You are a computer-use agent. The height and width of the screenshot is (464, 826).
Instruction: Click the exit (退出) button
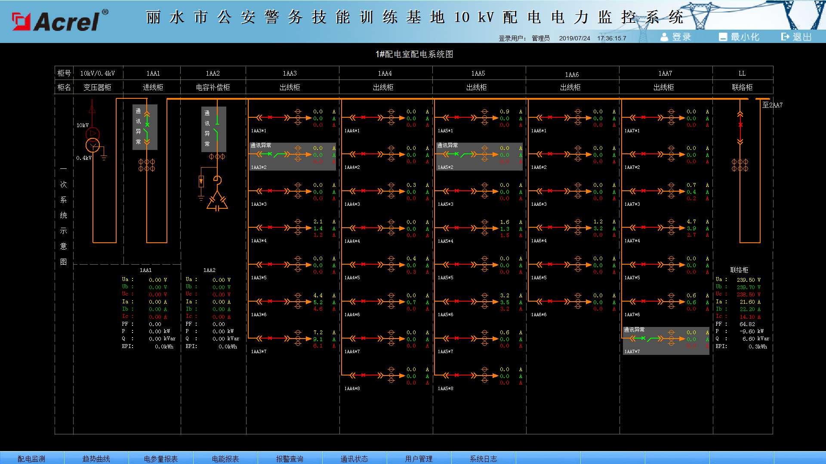(796, 37)
